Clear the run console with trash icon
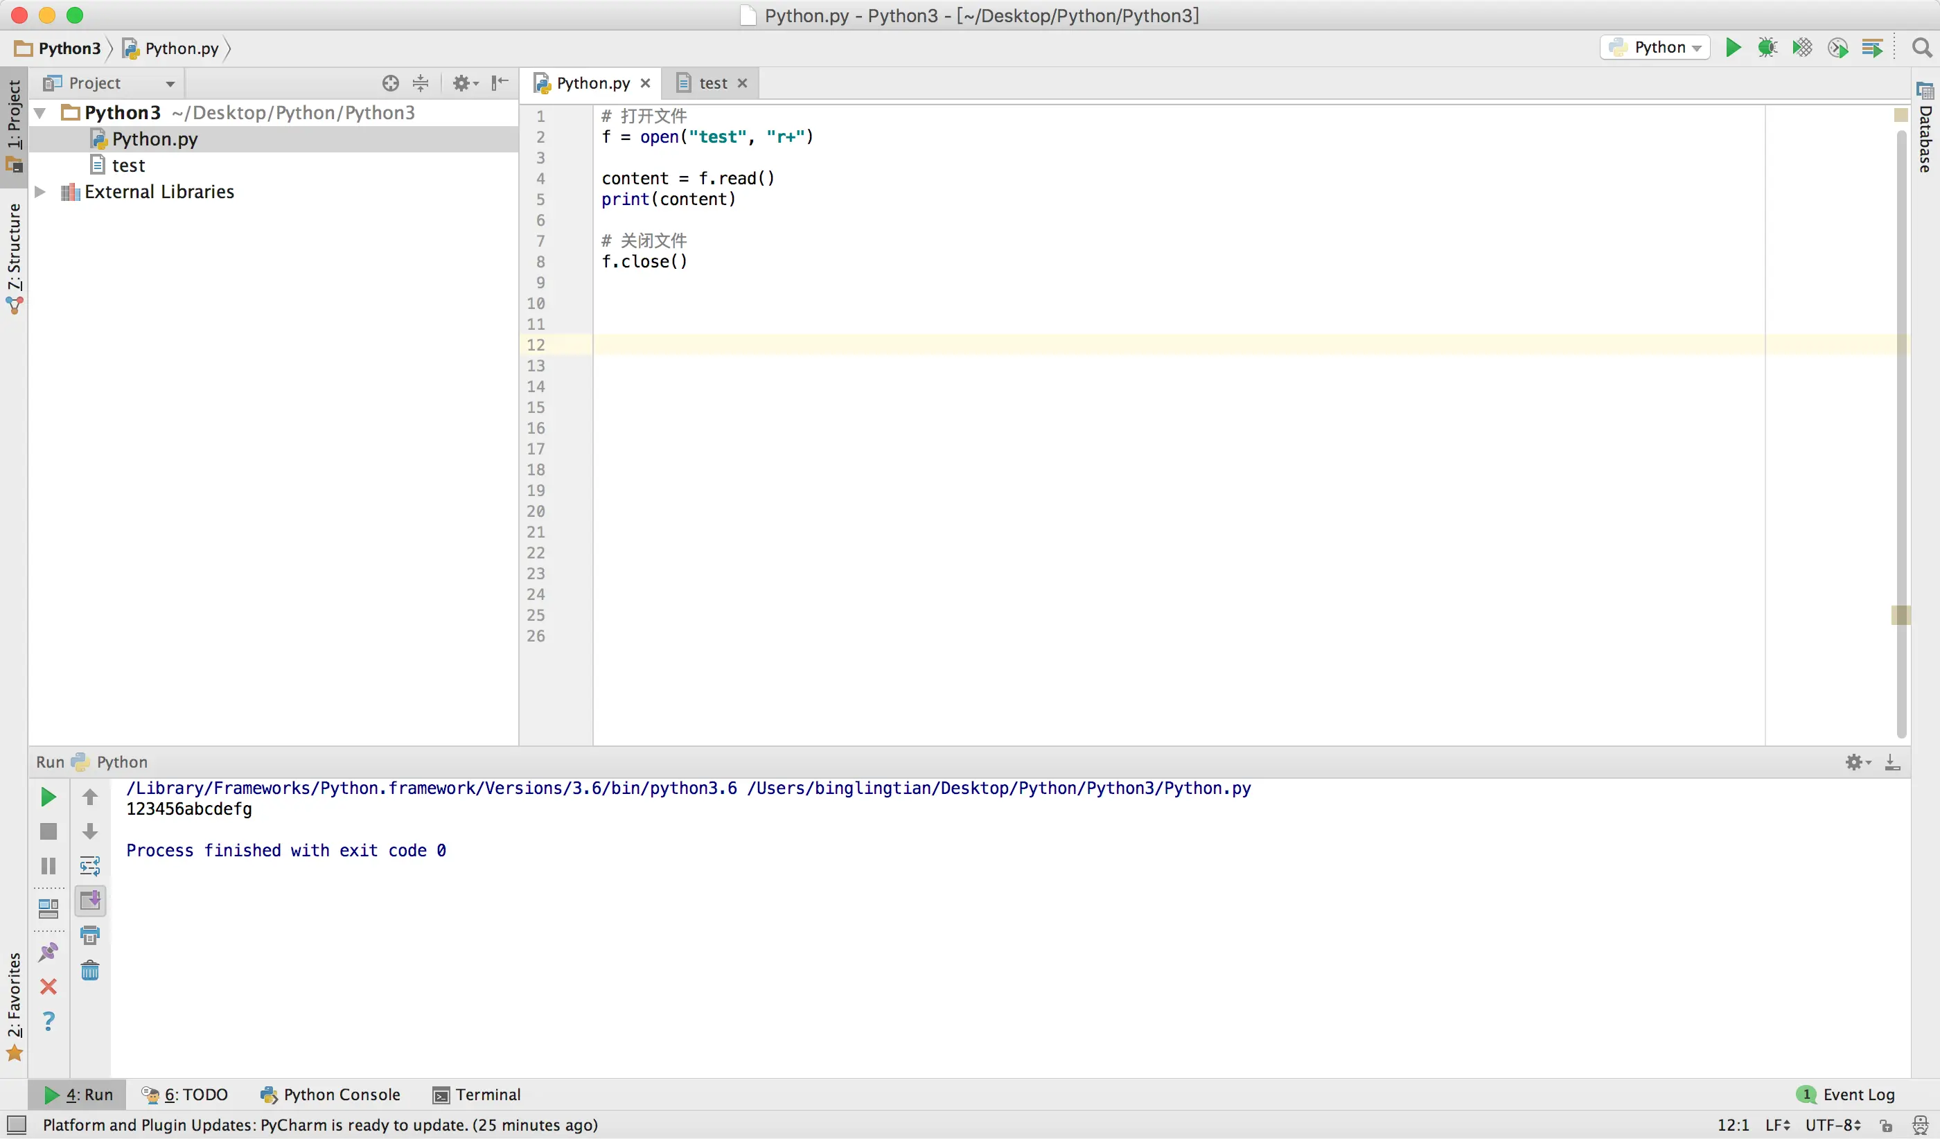This screenshot has height=1139, width=1940. coord(90,971)
